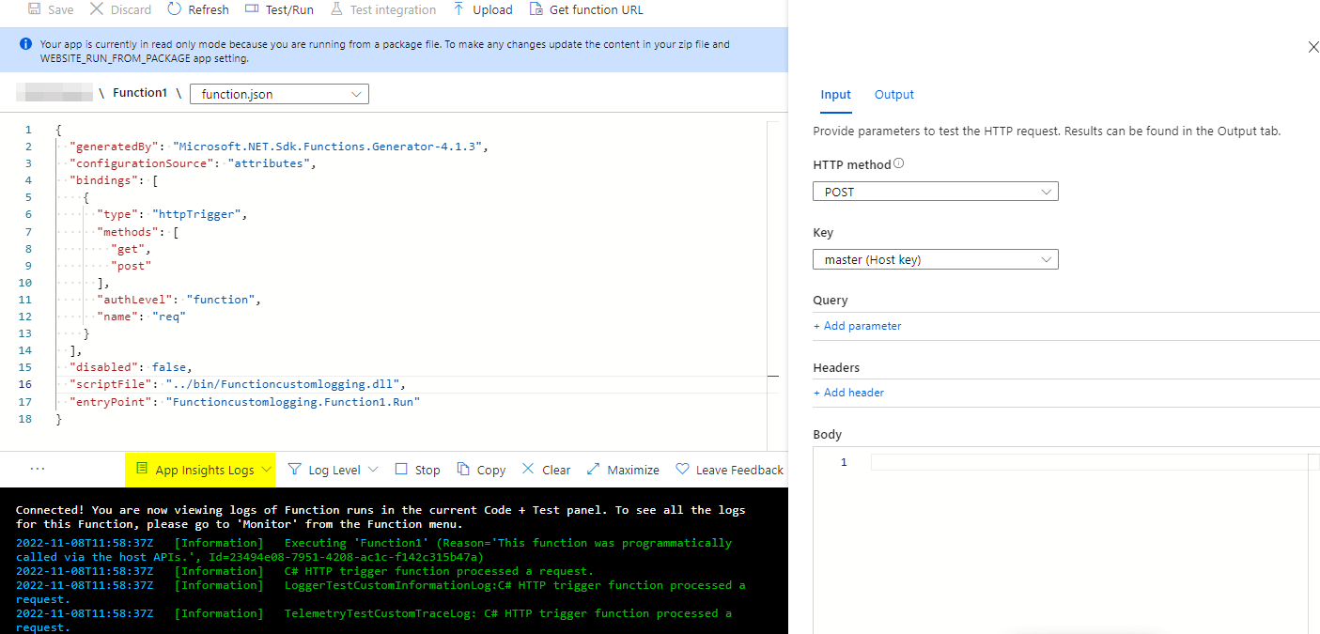Click the App Insights Logs list icon
This screenshot has height=634, width=1320.
(142, 469)
